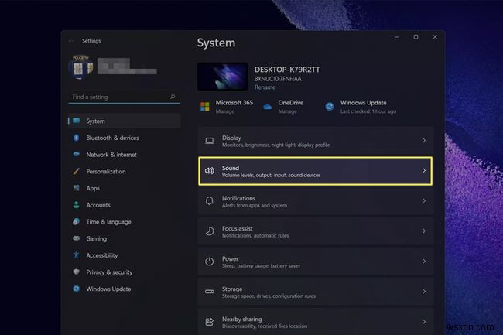Click the Power button icon
This screenshot has height=335, width=503.
[x=210, y=262]
